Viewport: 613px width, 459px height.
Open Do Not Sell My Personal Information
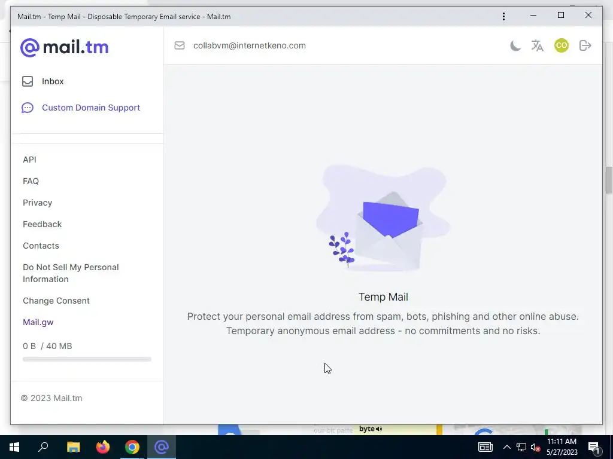(x=71, y=273)
